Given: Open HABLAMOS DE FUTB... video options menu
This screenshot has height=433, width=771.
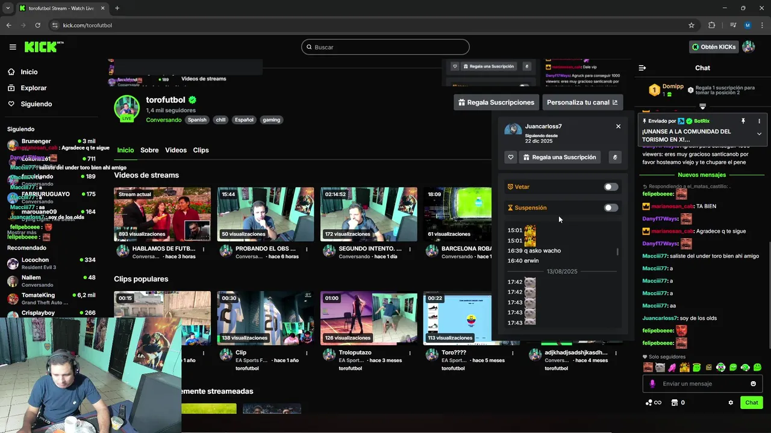Looking at the screenshot, I should click(204, 249).
